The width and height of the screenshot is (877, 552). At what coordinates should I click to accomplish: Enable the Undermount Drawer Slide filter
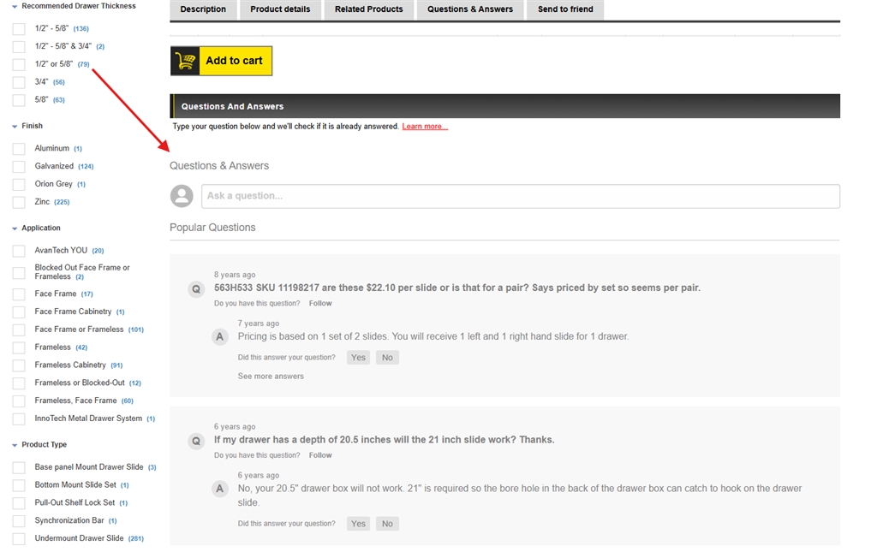click(19, 539)
